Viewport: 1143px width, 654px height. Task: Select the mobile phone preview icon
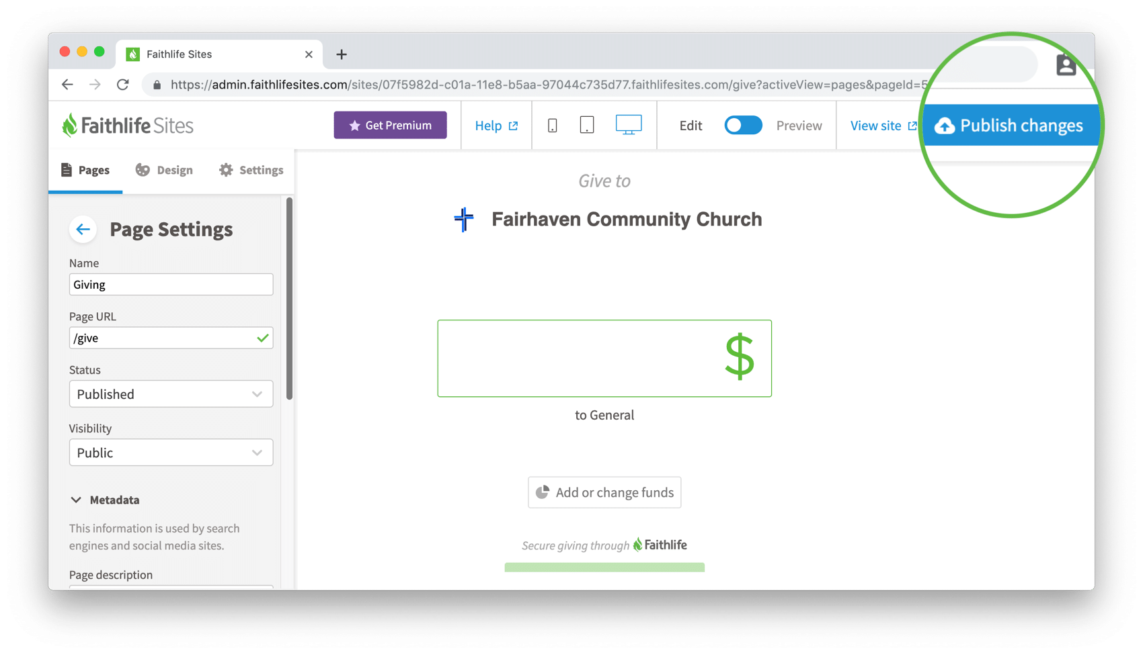[552, 126]
